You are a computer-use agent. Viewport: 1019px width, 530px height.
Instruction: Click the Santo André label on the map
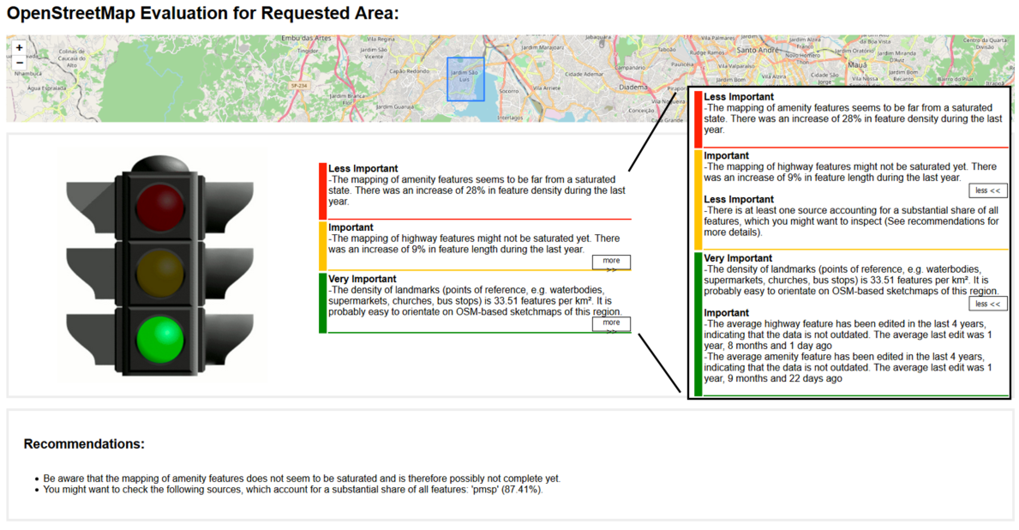click(757, 50)
